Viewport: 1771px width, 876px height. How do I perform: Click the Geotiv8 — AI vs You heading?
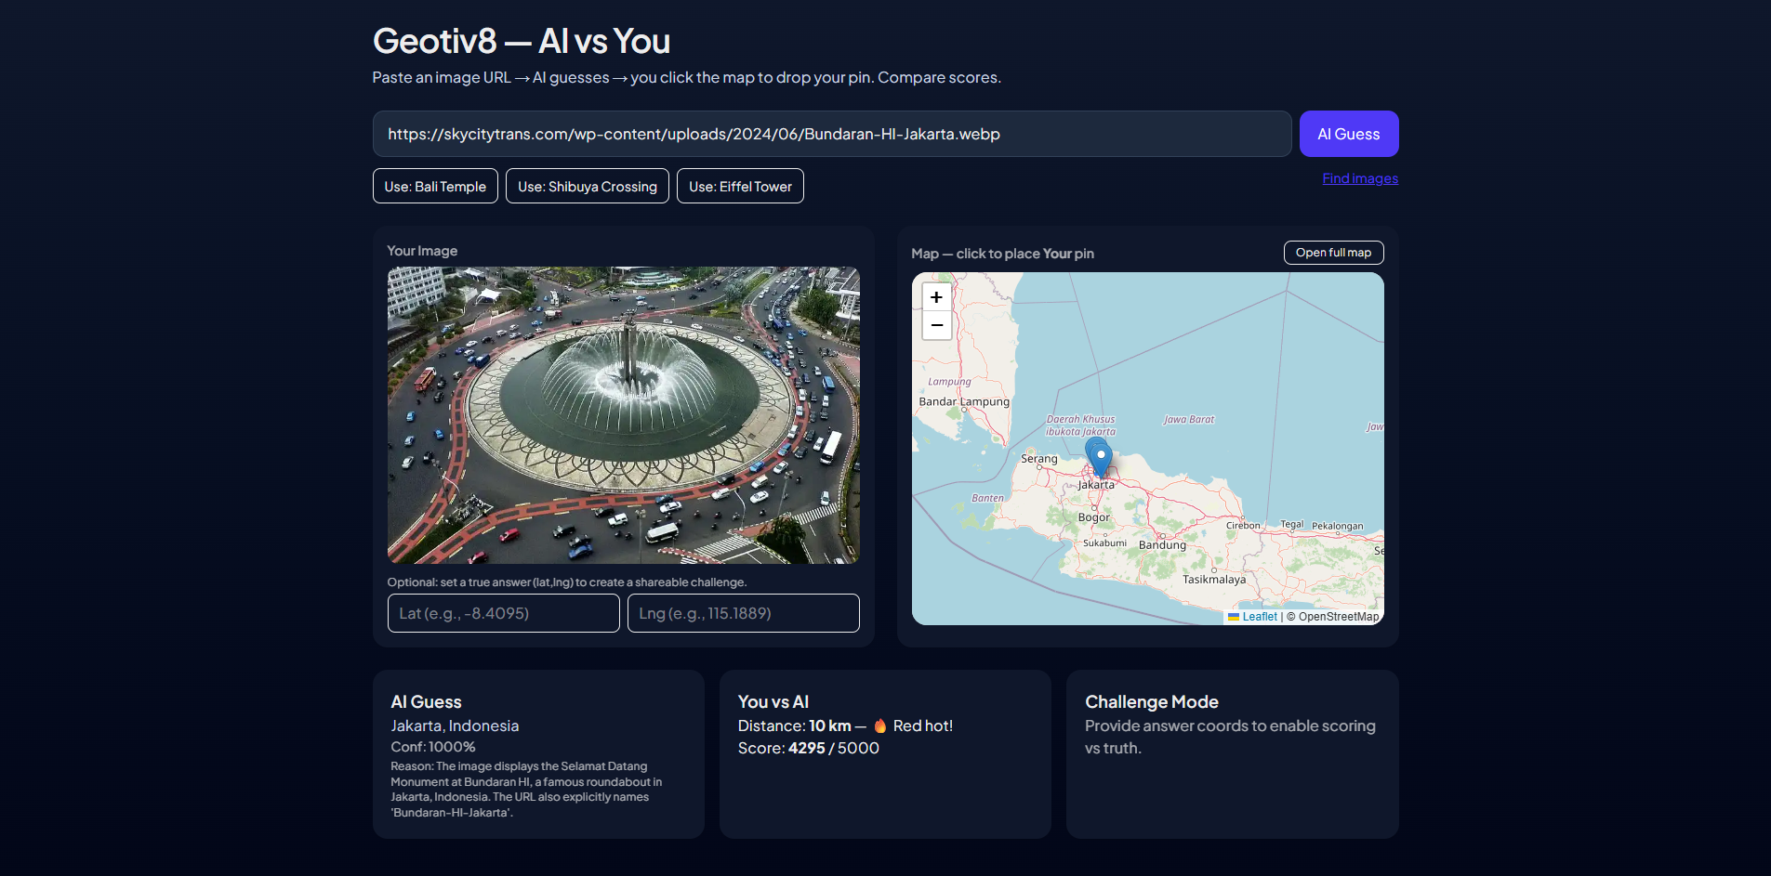(521, 41)
